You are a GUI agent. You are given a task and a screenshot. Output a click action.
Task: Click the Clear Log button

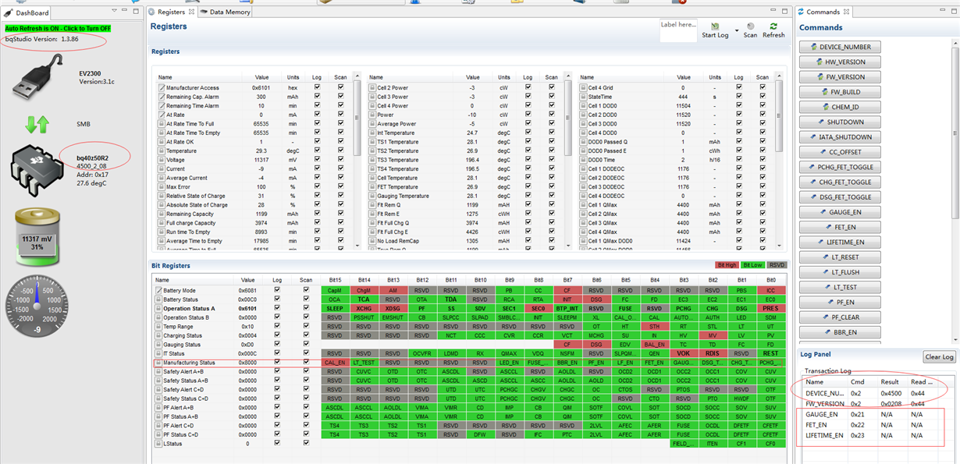(939, 356)
